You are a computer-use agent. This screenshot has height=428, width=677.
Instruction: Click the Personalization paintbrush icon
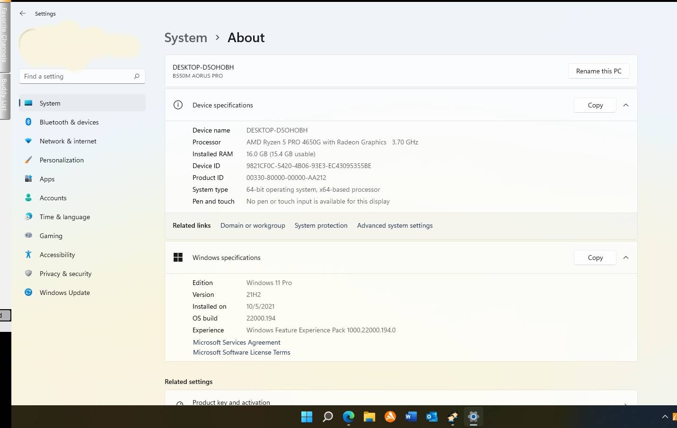coord(28,160)
